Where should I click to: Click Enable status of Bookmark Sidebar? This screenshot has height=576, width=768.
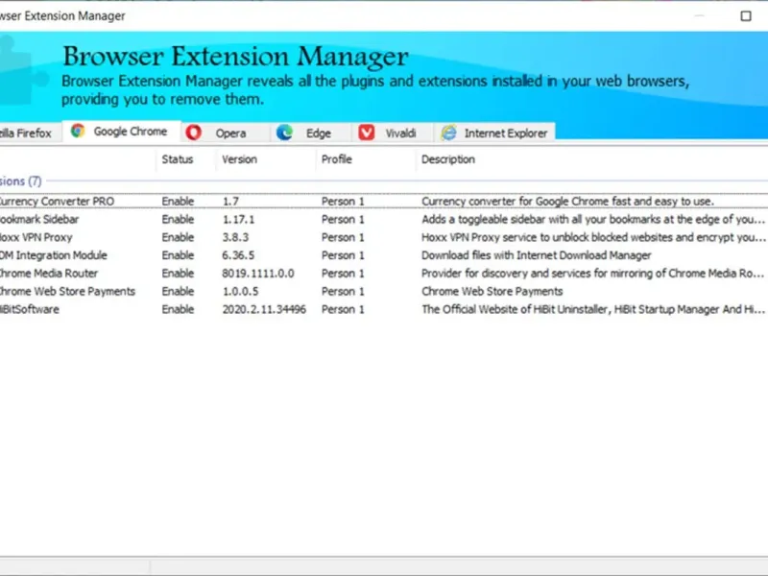tap(178, 220)
